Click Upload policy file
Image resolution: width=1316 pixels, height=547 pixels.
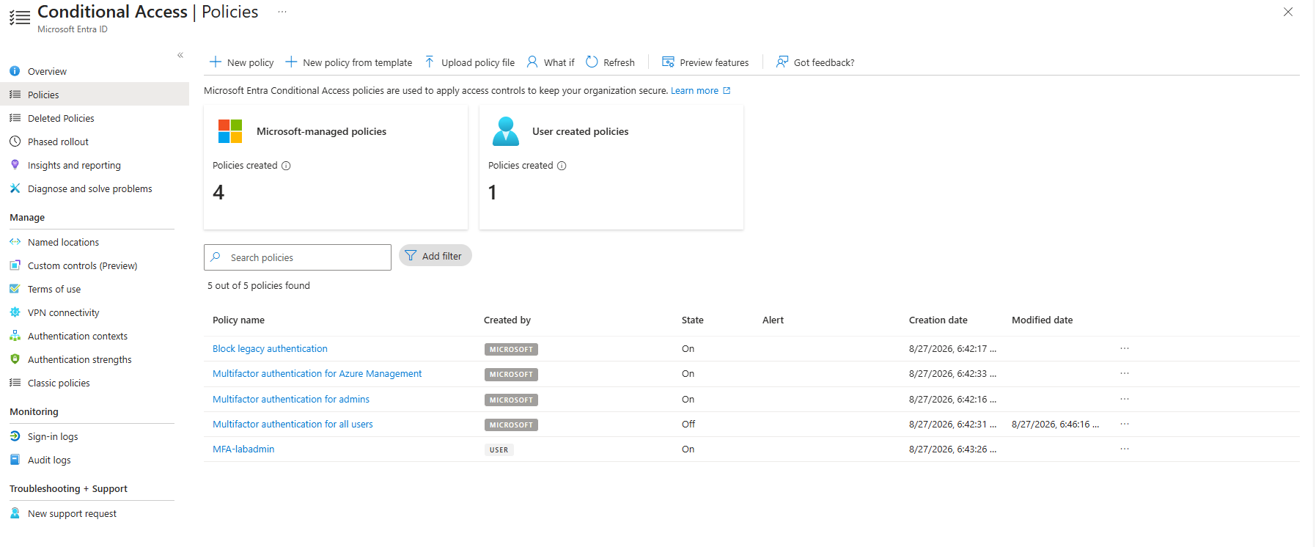click(469, 62)
